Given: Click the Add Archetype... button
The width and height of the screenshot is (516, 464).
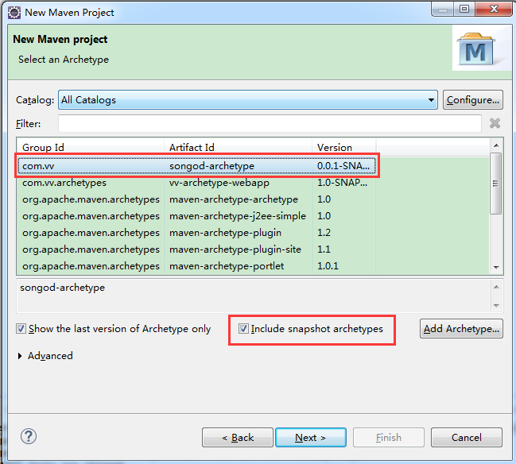Looking at the screenshot, I should click(461, 328).
